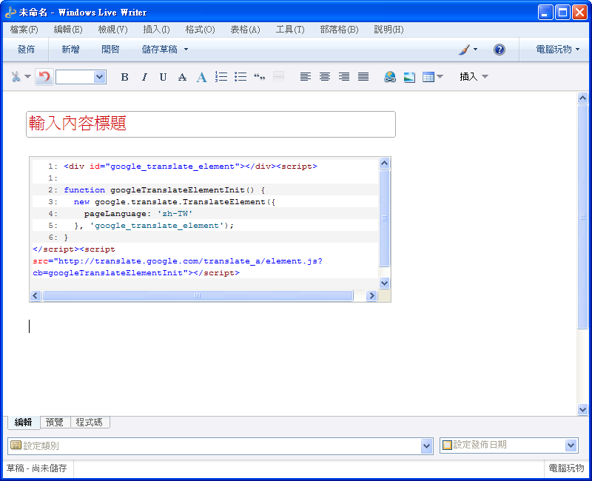Click status text 草稿 - 尚未儲存
Screen dimensions: 592x481
click(x=36, y=468)
